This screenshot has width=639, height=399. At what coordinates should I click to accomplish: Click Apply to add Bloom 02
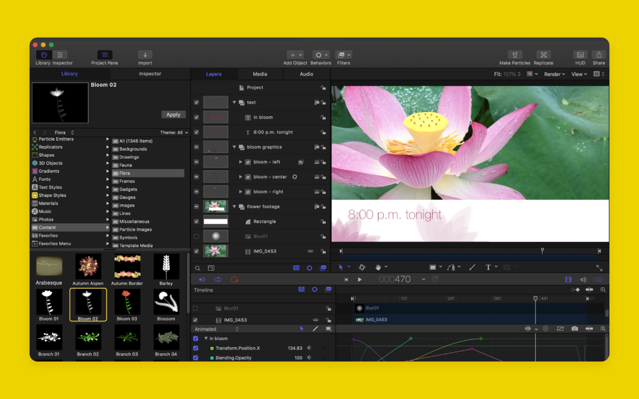pyautogui.click(x=173, y=115)
